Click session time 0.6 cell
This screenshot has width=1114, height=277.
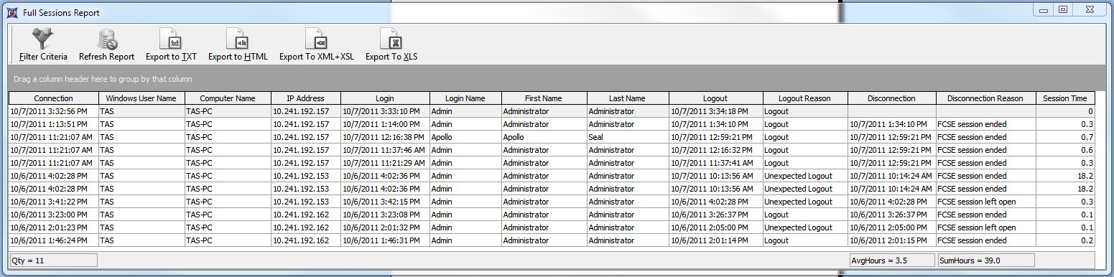pyautogui.click(x=1065, y=150)
